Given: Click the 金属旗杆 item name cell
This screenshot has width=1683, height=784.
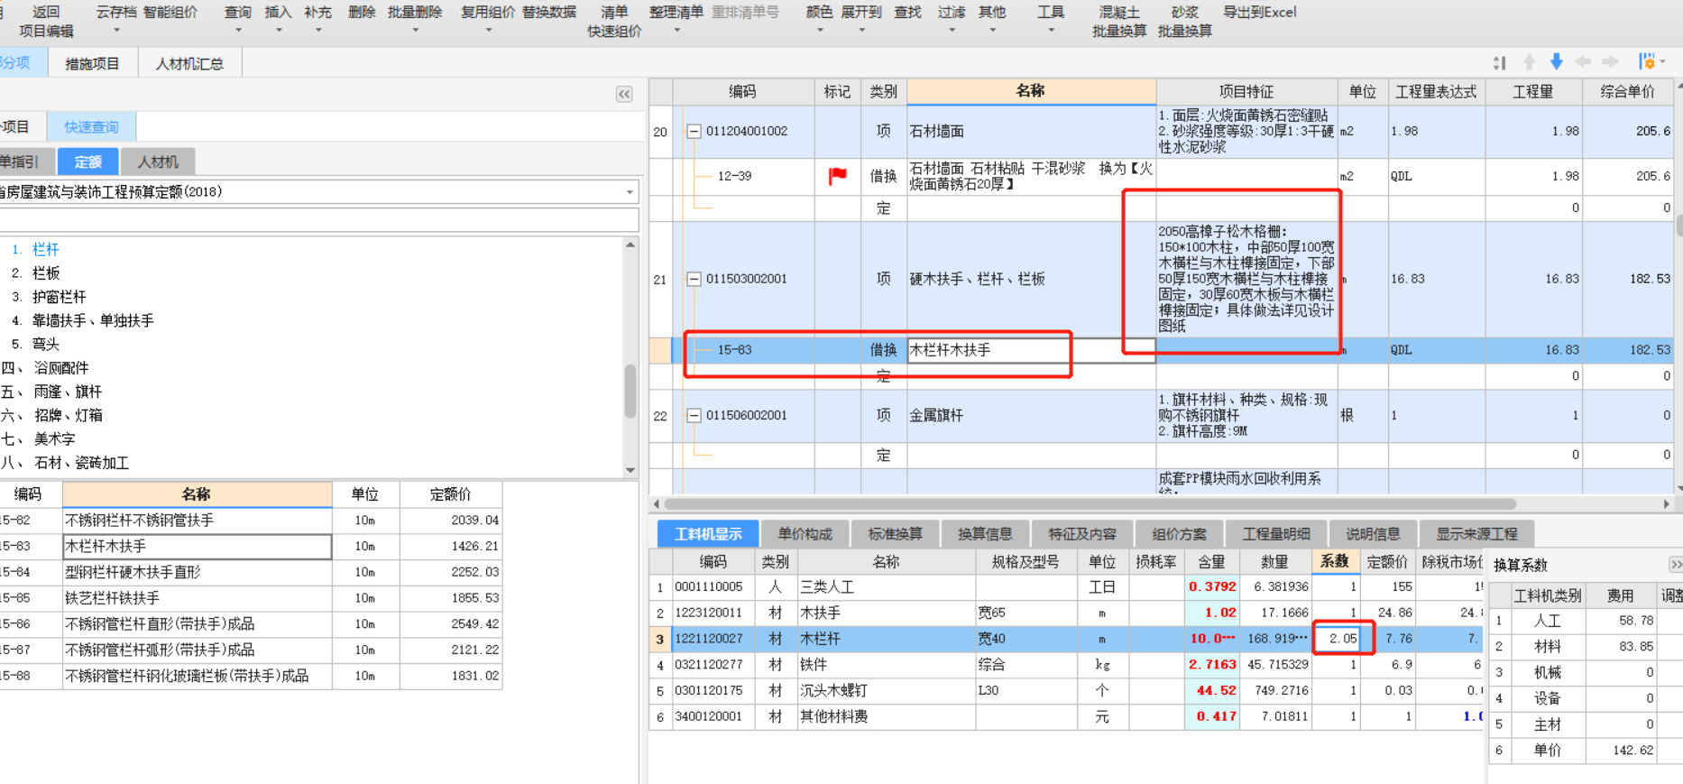Looking at the screenshot, I should (1031, 416).
